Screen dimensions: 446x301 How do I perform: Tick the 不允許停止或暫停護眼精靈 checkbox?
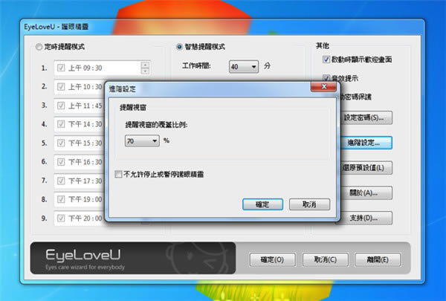118,174
